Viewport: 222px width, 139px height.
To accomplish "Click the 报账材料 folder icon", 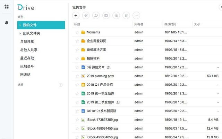I will pyautogui.click(x=83, y=59).
